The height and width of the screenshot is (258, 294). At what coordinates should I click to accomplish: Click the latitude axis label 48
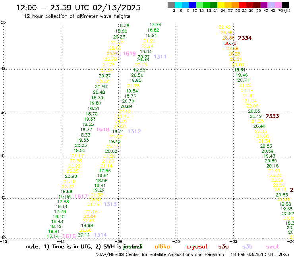pyautogui.click(x=3, y=69)
